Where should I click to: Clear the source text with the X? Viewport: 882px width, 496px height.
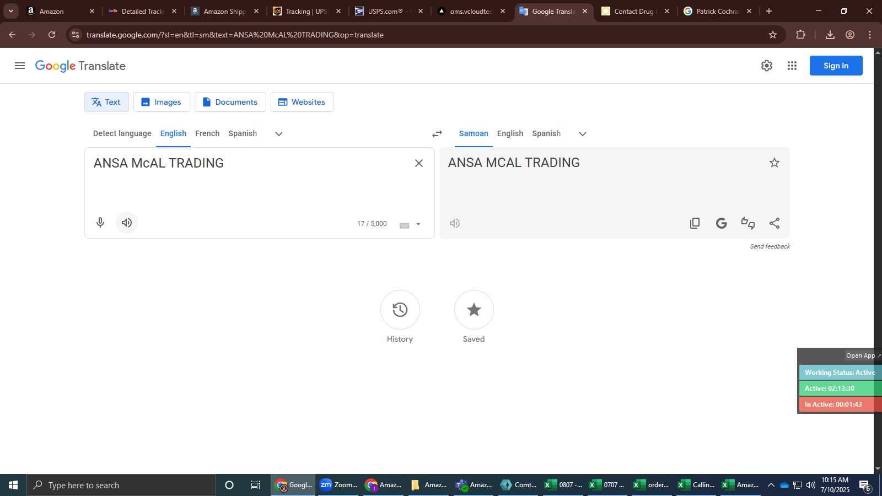(419, 163)
